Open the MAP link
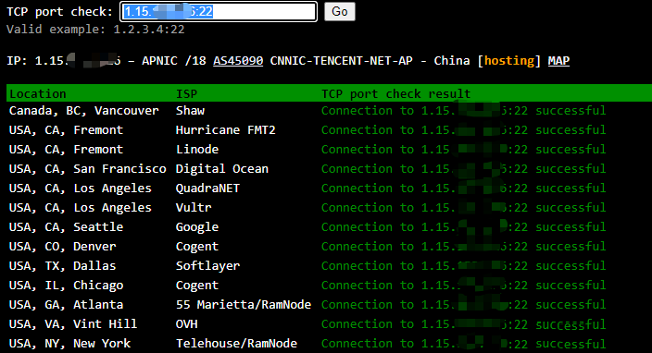Image resolution: width=652 pixels, height=353 pixels. click(558, 61)
